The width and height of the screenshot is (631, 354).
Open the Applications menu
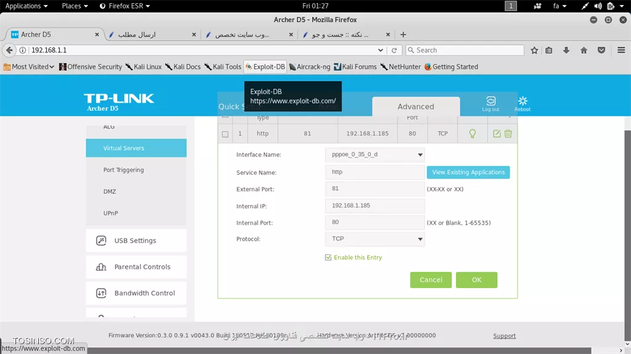point(26,6)
